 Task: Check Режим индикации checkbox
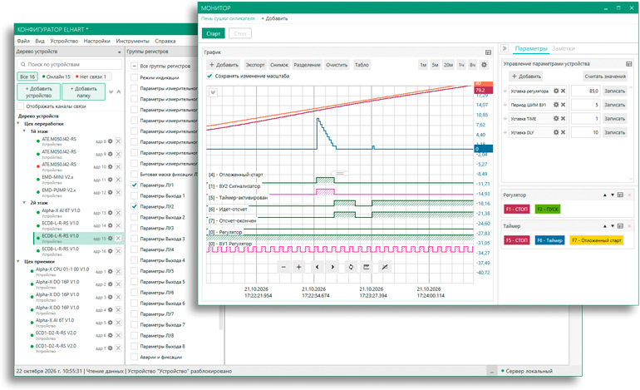pos(134,77)
